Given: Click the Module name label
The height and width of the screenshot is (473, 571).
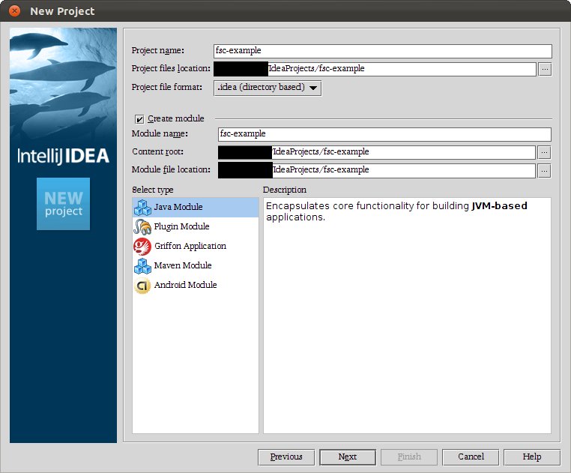Looking at the screenshot, I should [x=160, y=133].
